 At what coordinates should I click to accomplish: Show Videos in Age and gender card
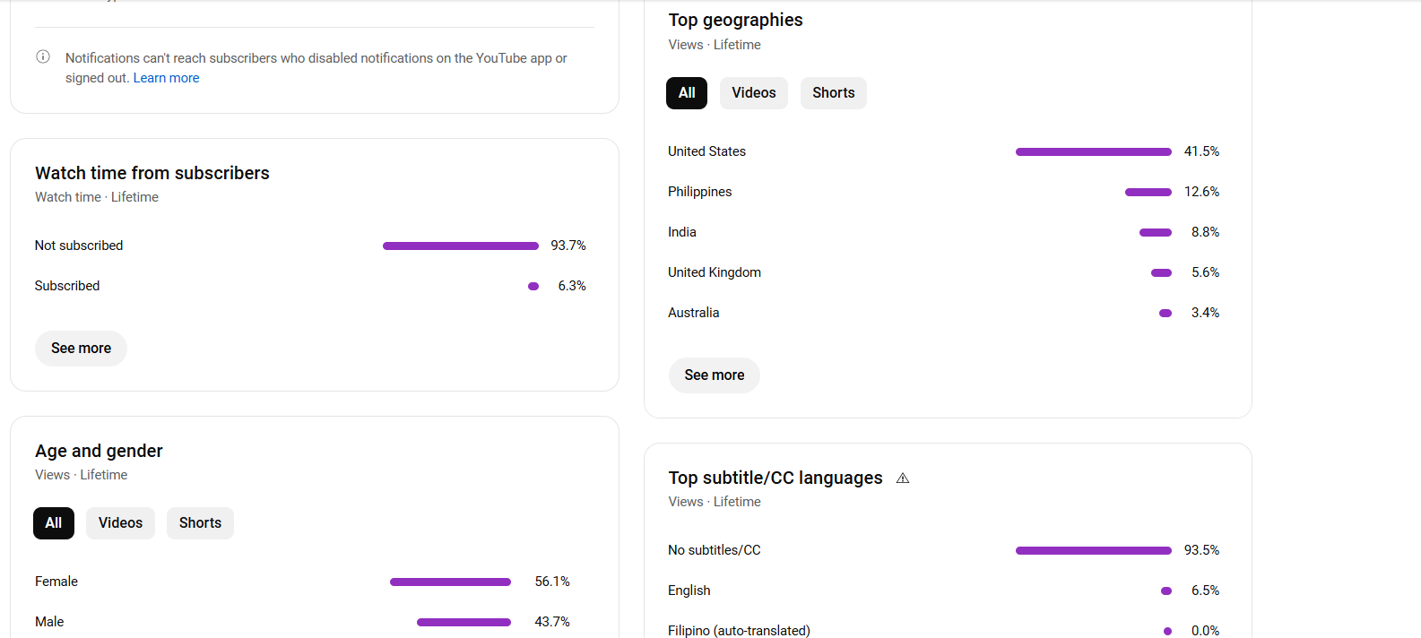tap(120, 523)
